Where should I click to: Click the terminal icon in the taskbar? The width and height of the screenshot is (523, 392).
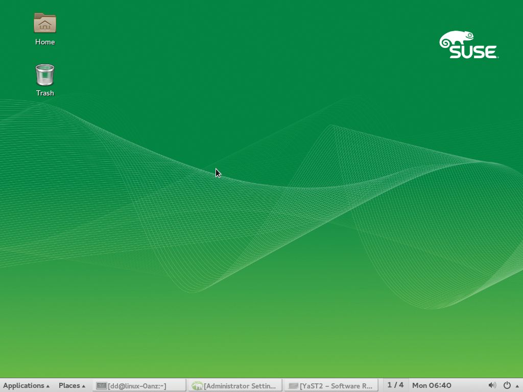point(101,386)
